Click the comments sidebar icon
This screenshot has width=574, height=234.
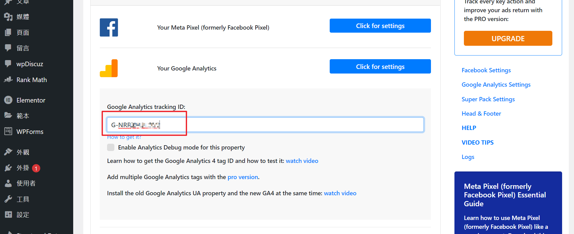pos(8,48)
